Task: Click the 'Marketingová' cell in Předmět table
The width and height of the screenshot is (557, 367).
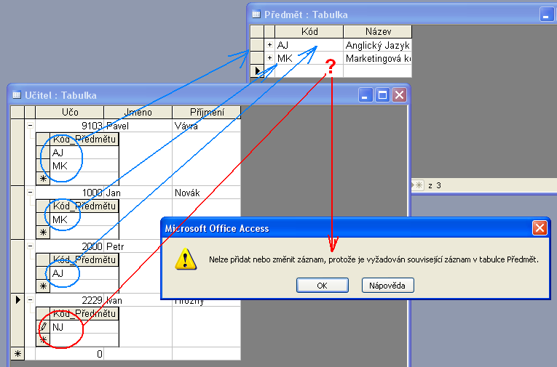Action: coord(378,58)
